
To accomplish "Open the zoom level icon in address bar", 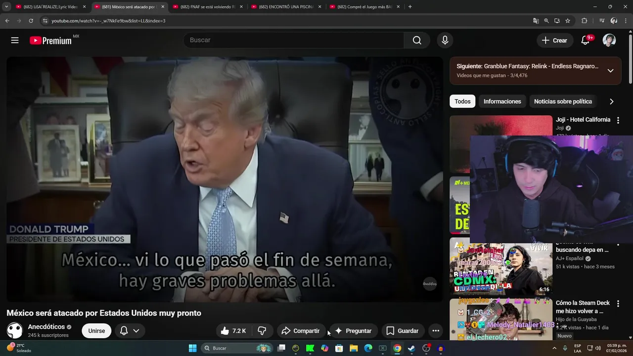I will tap(546, 21).
